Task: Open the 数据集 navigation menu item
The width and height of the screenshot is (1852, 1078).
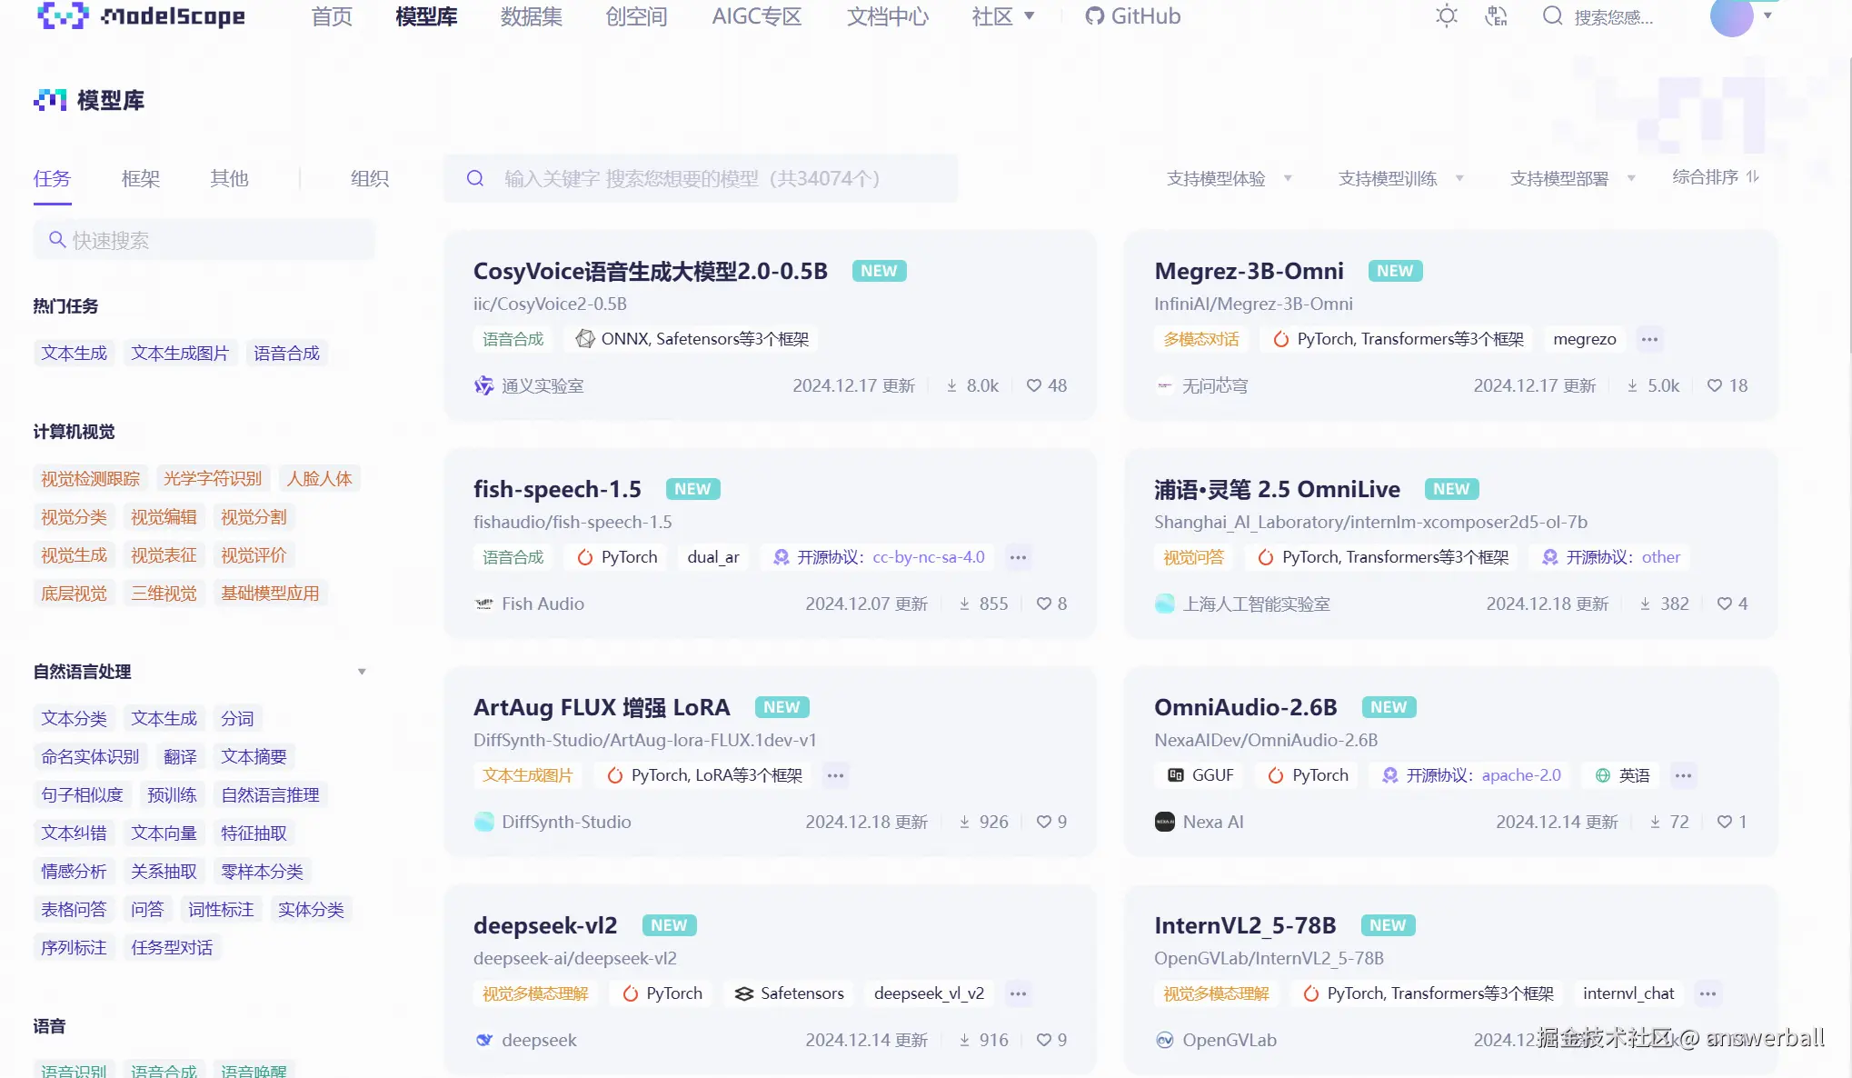Action: 532,16
